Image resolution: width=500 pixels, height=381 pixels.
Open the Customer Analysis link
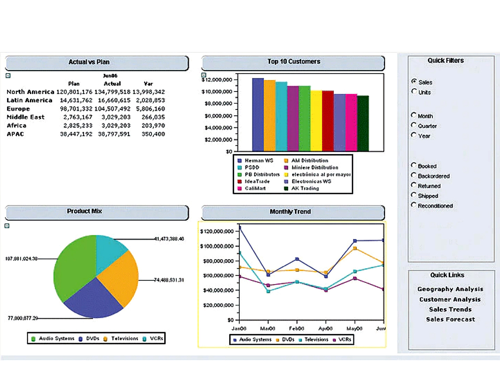pyautogui.click(x=450, y=299)
